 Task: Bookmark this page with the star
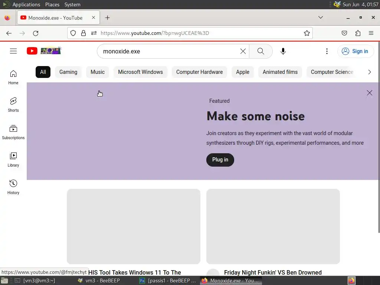pyautogui.click(x=307, y=33)
